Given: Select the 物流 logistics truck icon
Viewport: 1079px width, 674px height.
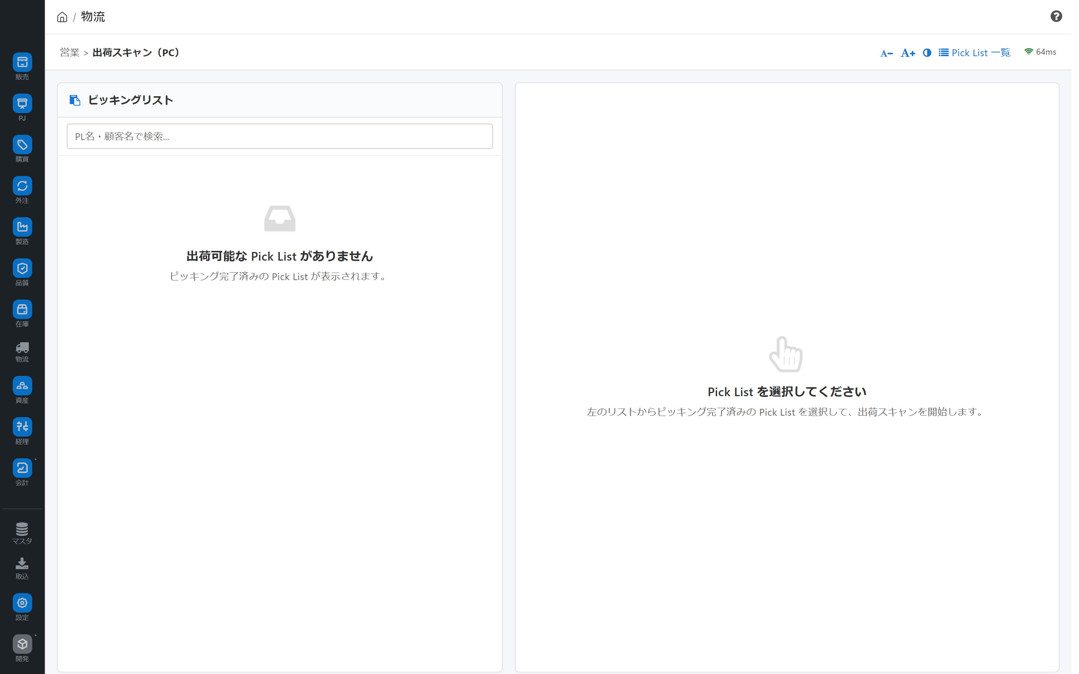Looking at the screenshot, I should tap(22, 348).
